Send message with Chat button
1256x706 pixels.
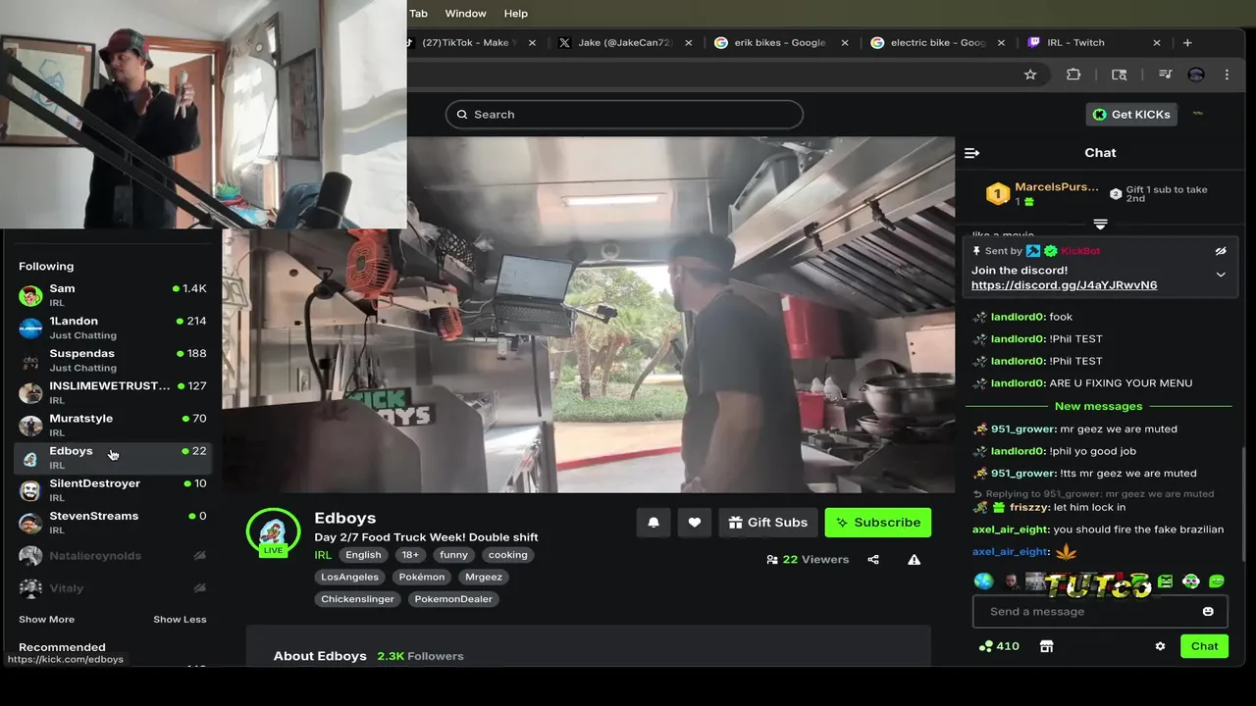click(x=1204, y=646)
